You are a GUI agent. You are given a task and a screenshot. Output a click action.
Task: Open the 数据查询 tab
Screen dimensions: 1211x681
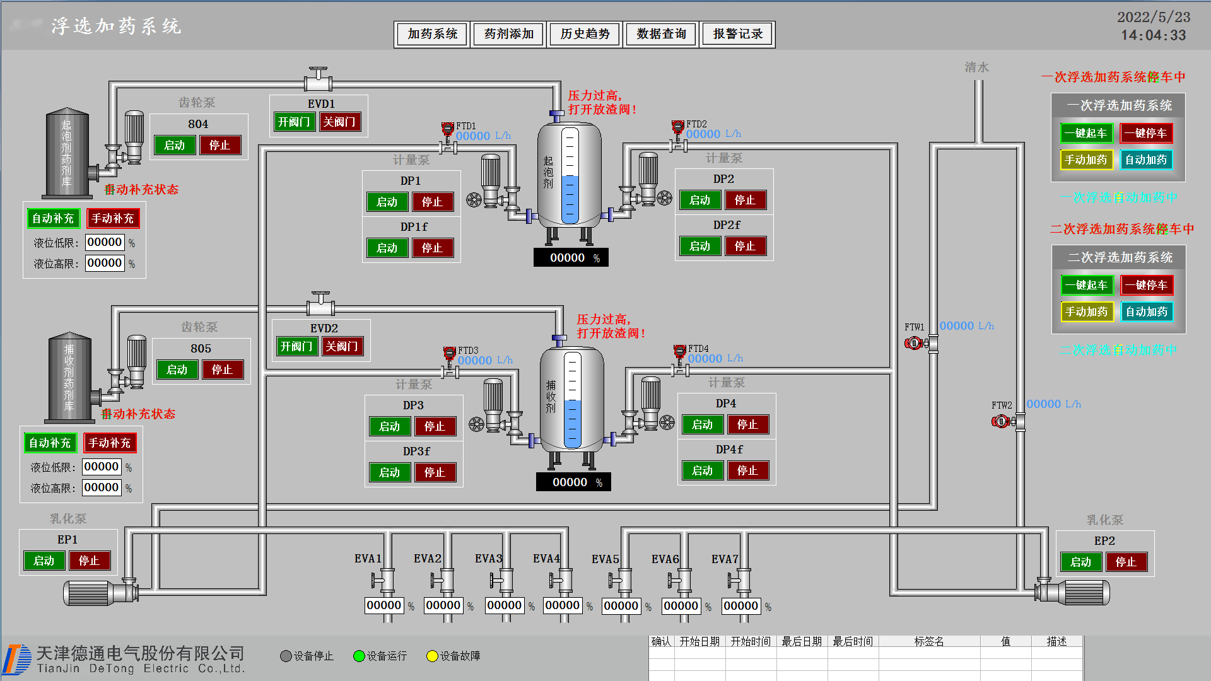pos(661,34)
